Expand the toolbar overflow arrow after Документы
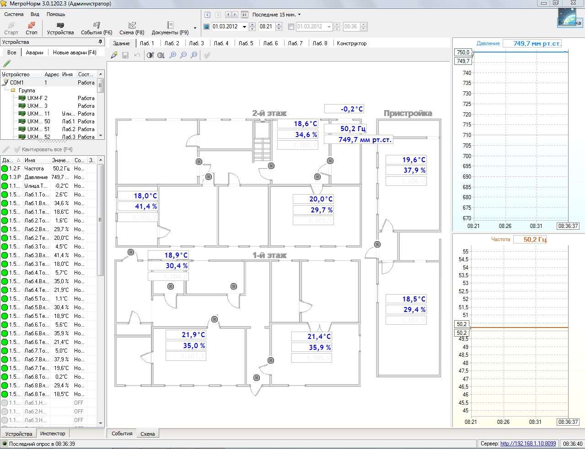 [x=195, y=28]
